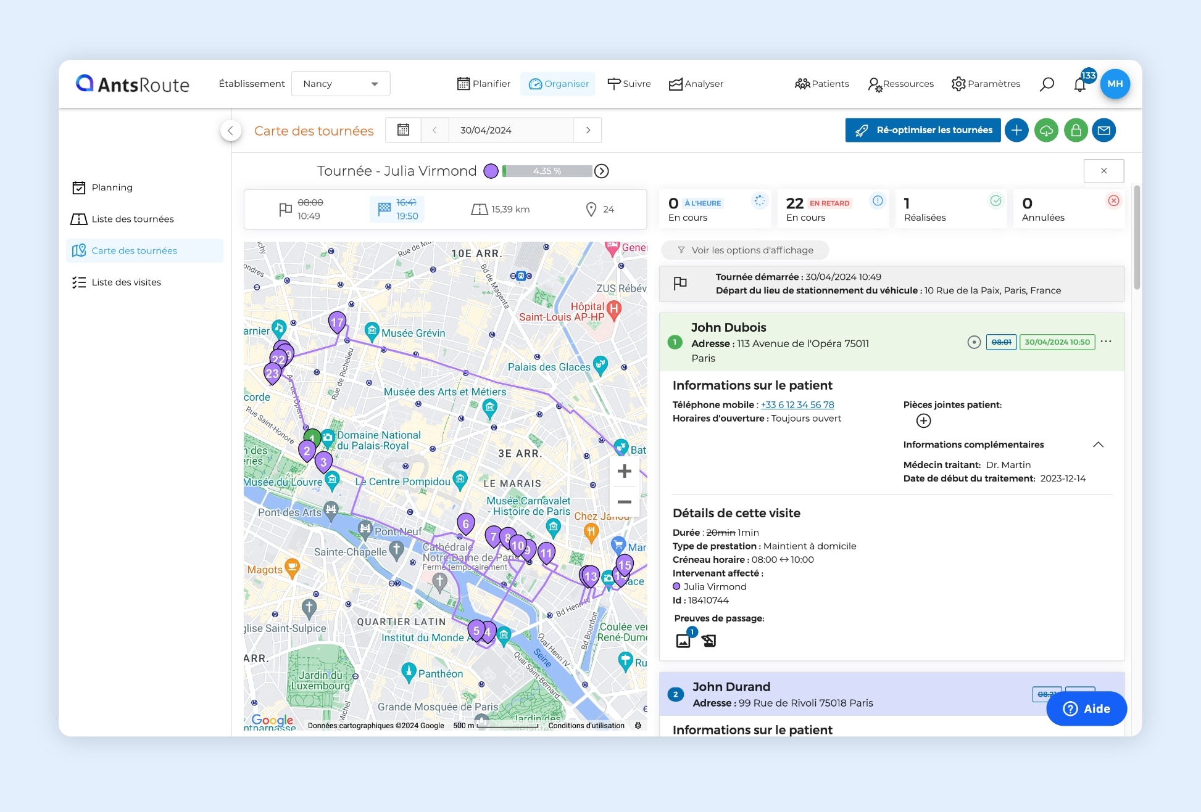Call the patient via the phone number link
This screenshot has width=1201, height=812.
tap(797, 404)
